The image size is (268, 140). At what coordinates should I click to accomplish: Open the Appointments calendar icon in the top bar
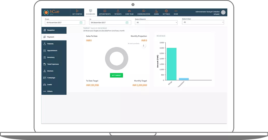(x=105, y=11)
